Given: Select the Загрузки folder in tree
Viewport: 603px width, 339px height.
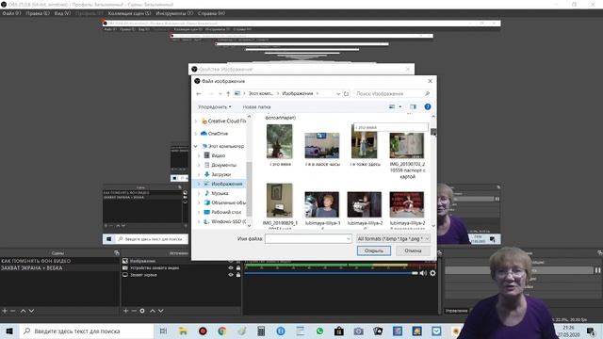Looking at the screenshot, I should 221,174.
